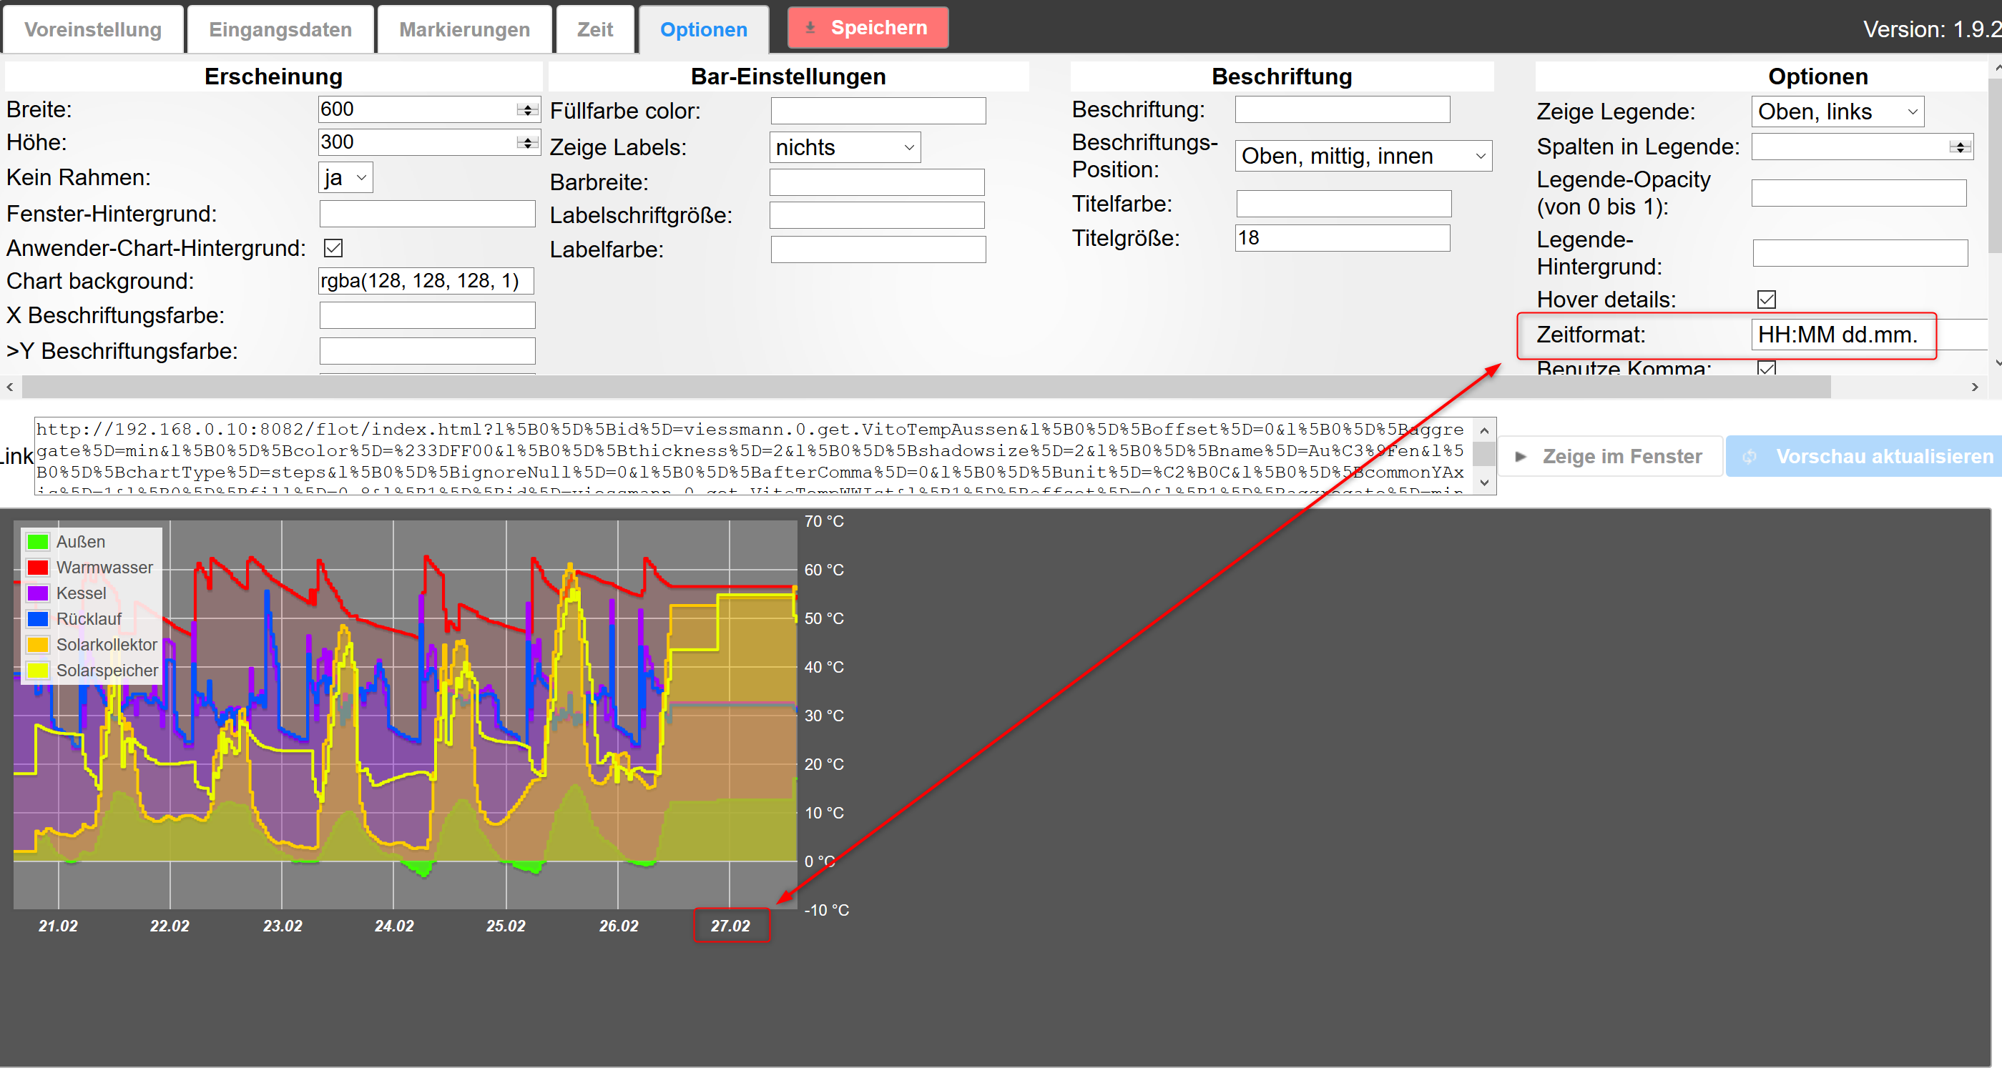Click the download icon on Speichern
2002x1083 pixels.
(810, 28)
